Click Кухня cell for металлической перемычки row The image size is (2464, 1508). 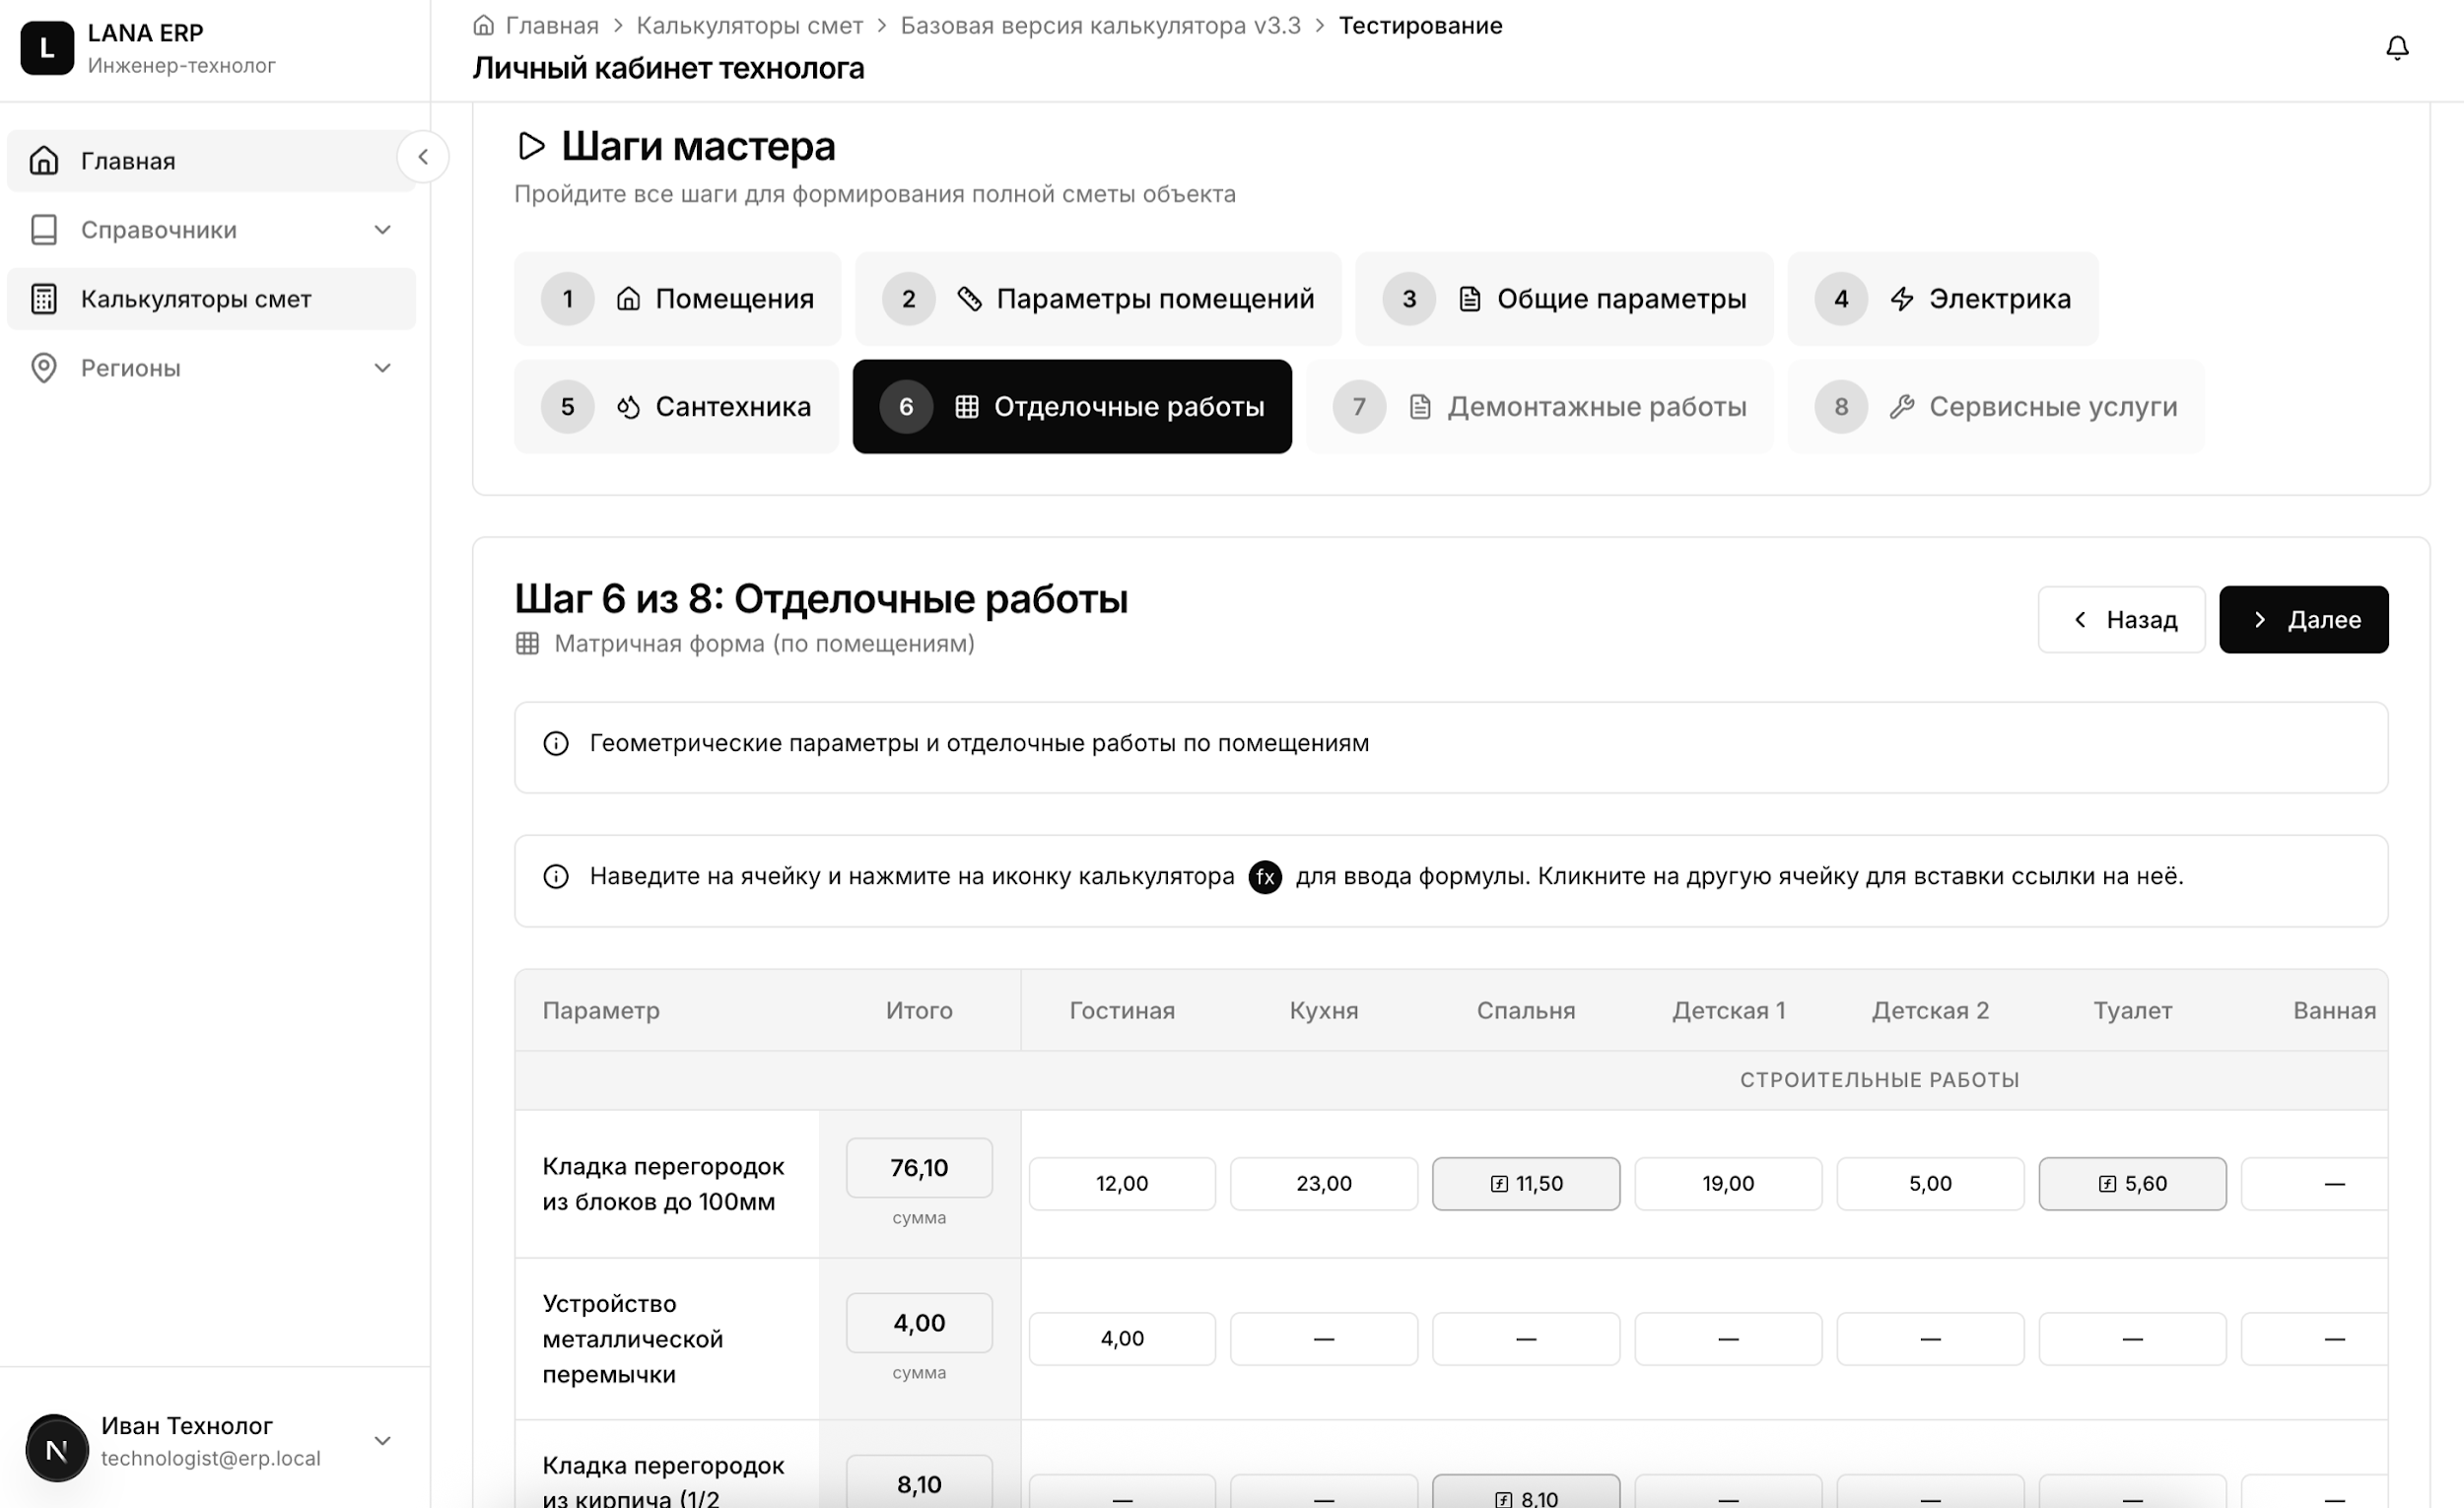[1323, 1338]
